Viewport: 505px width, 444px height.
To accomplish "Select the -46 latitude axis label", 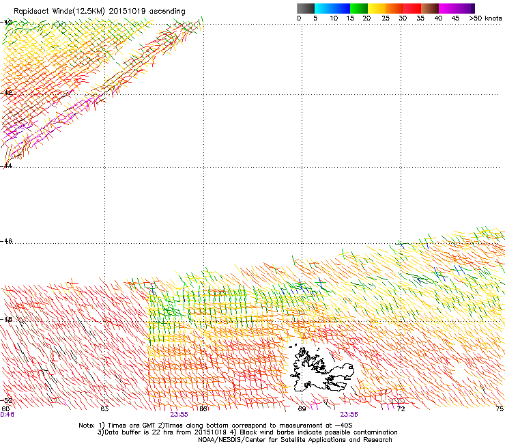I will (6, 241).
